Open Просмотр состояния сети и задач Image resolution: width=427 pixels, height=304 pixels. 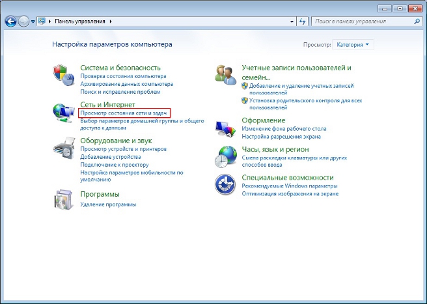coord(124,113)
